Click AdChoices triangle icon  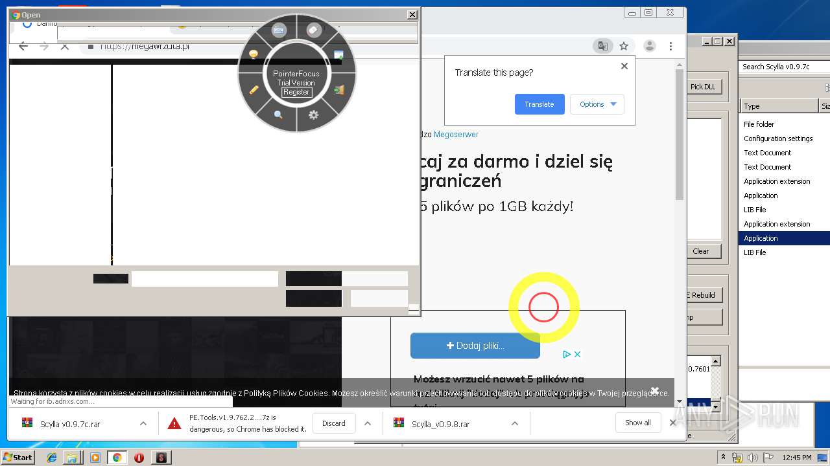click(x=566, y=354)
